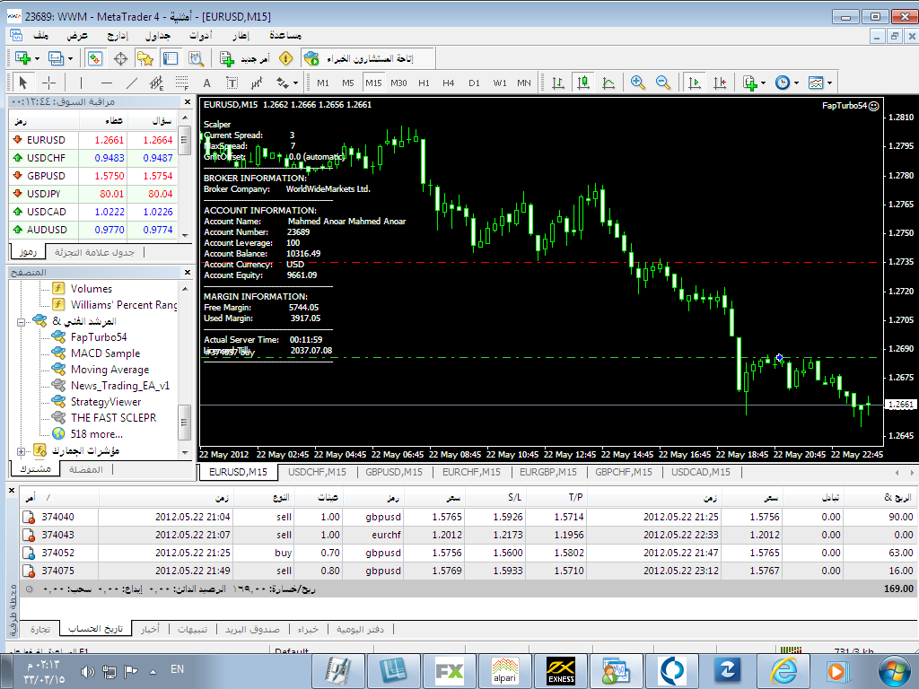Select the text 'A' drawing tool
The image size is (919, 689).
[207, 83]
